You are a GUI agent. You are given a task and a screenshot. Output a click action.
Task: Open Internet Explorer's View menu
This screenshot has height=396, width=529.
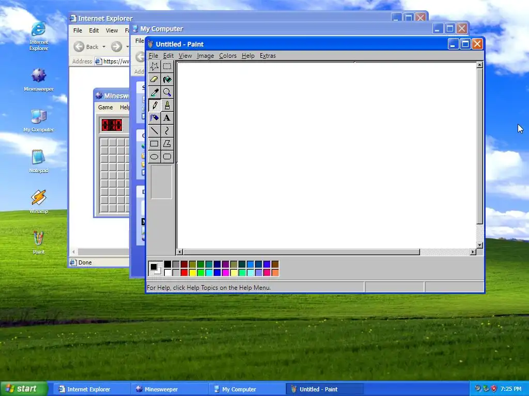pyautogui.click(x=112, y=30)
